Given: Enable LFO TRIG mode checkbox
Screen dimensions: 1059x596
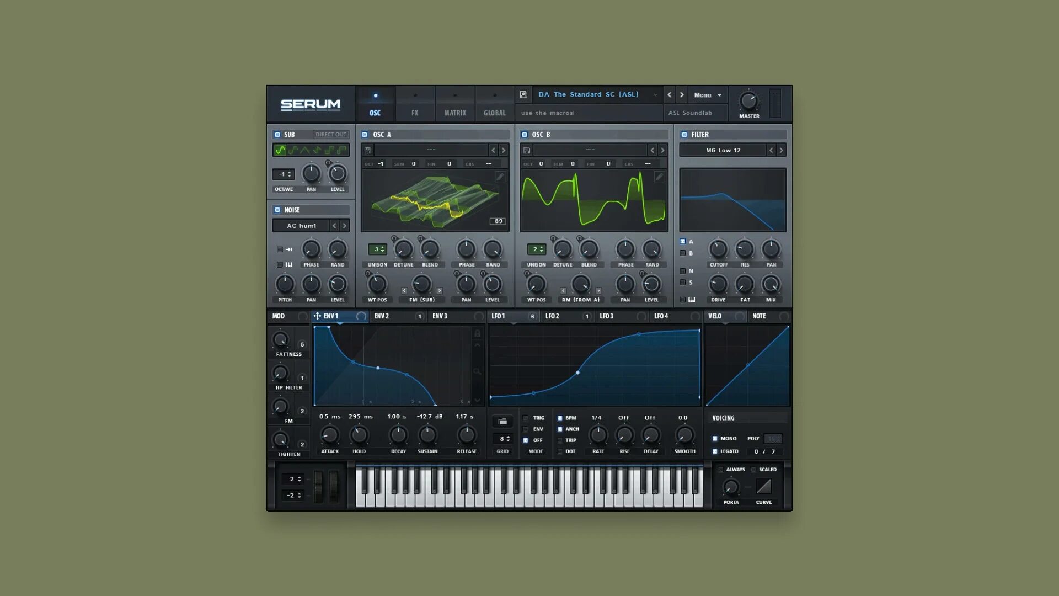Looking at the screenshot, I should 526,418.
